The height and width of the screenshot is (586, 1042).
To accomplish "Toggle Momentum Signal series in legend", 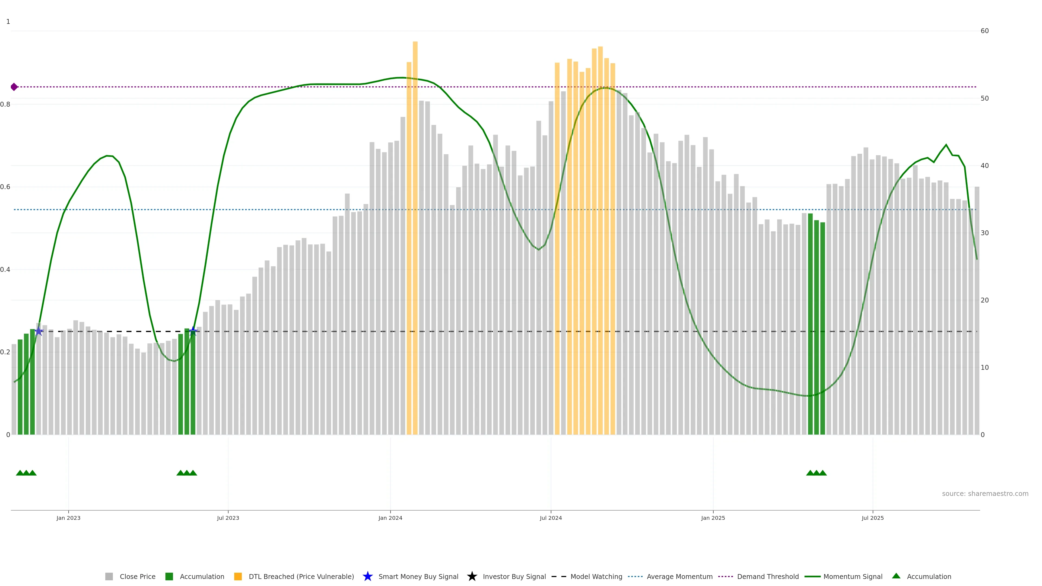I will [x=853, y=576].
